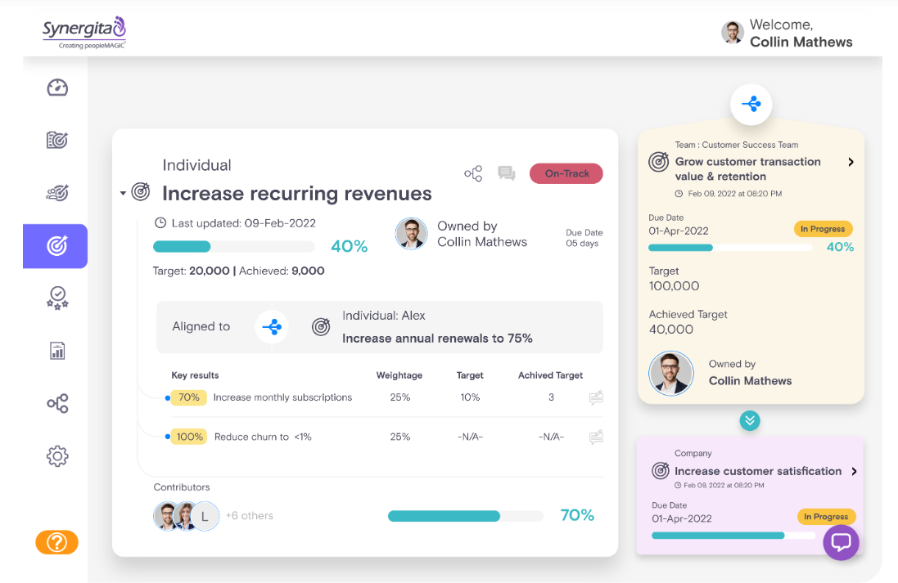Click target icon on Customer Success Team card
The width and height of the screenshot is (898, 583).
tap(659, 162)
